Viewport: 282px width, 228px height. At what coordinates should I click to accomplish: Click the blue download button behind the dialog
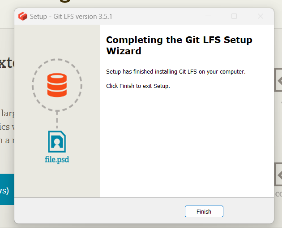click(x=7, y=189)
